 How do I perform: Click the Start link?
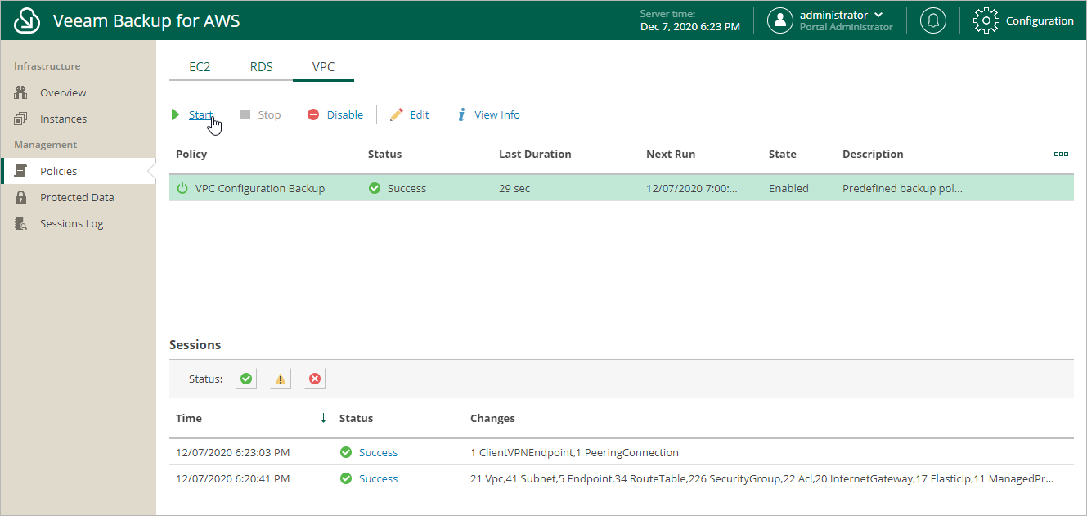tap(200, 115)
